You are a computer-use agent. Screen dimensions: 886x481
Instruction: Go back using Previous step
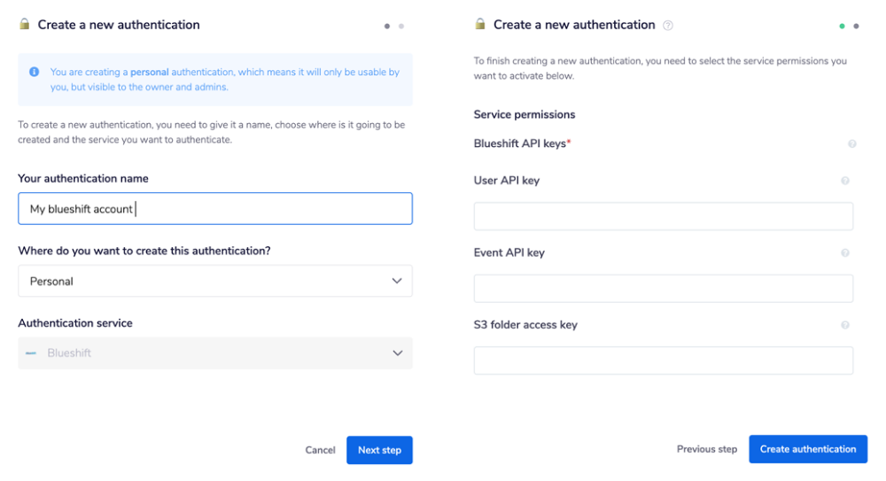706,449
